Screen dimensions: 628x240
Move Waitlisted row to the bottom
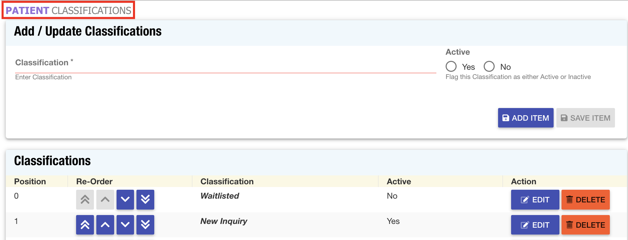click(145, 200)
